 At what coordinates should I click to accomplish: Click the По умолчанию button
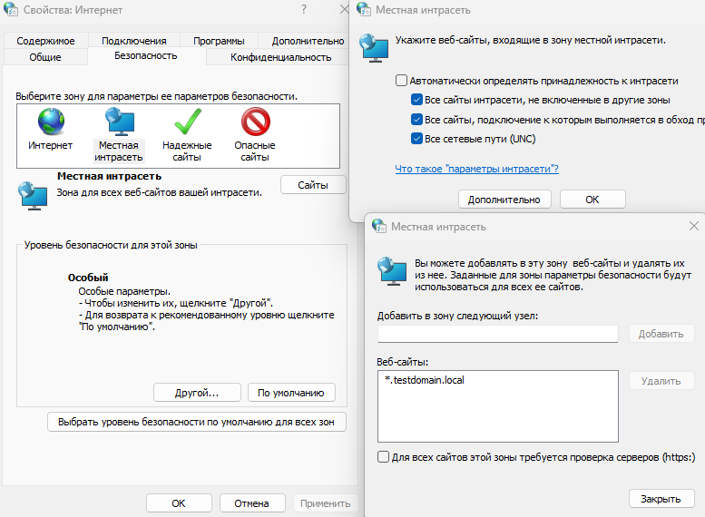(291, 393)
